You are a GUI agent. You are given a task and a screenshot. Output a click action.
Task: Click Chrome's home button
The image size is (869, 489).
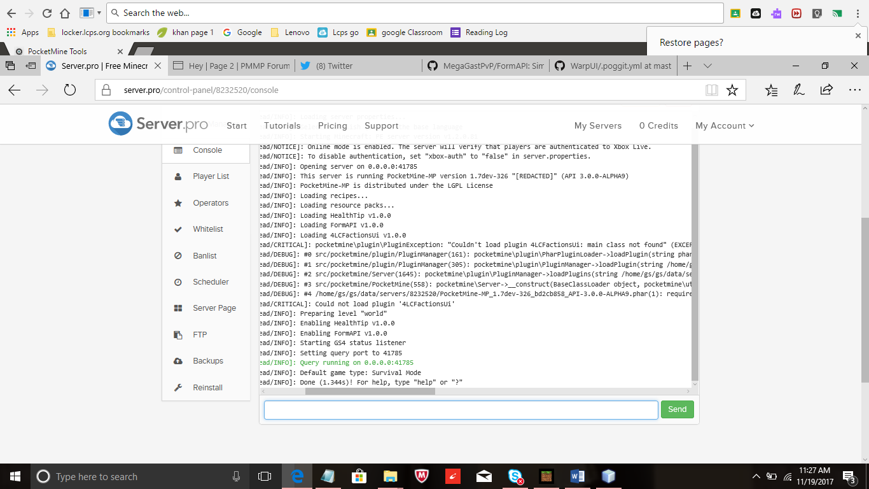[x=64, y=13]
